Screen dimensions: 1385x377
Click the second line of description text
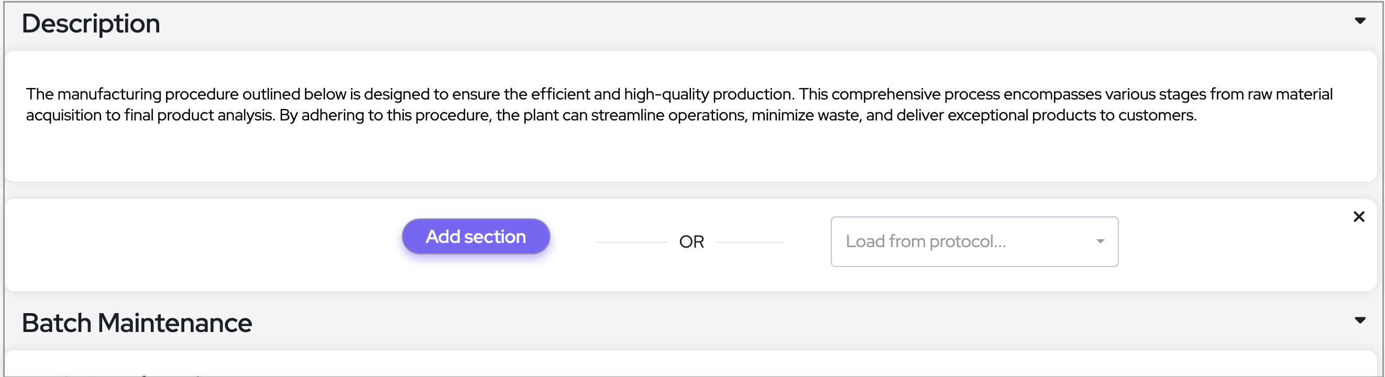click(x=611, y=115)
